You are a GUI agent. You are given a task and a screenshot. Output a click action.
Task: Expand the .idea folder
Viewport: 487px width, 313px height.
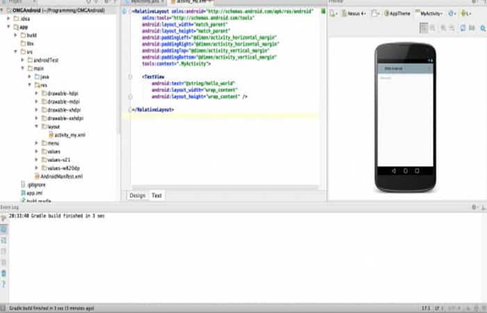[8, 19]
